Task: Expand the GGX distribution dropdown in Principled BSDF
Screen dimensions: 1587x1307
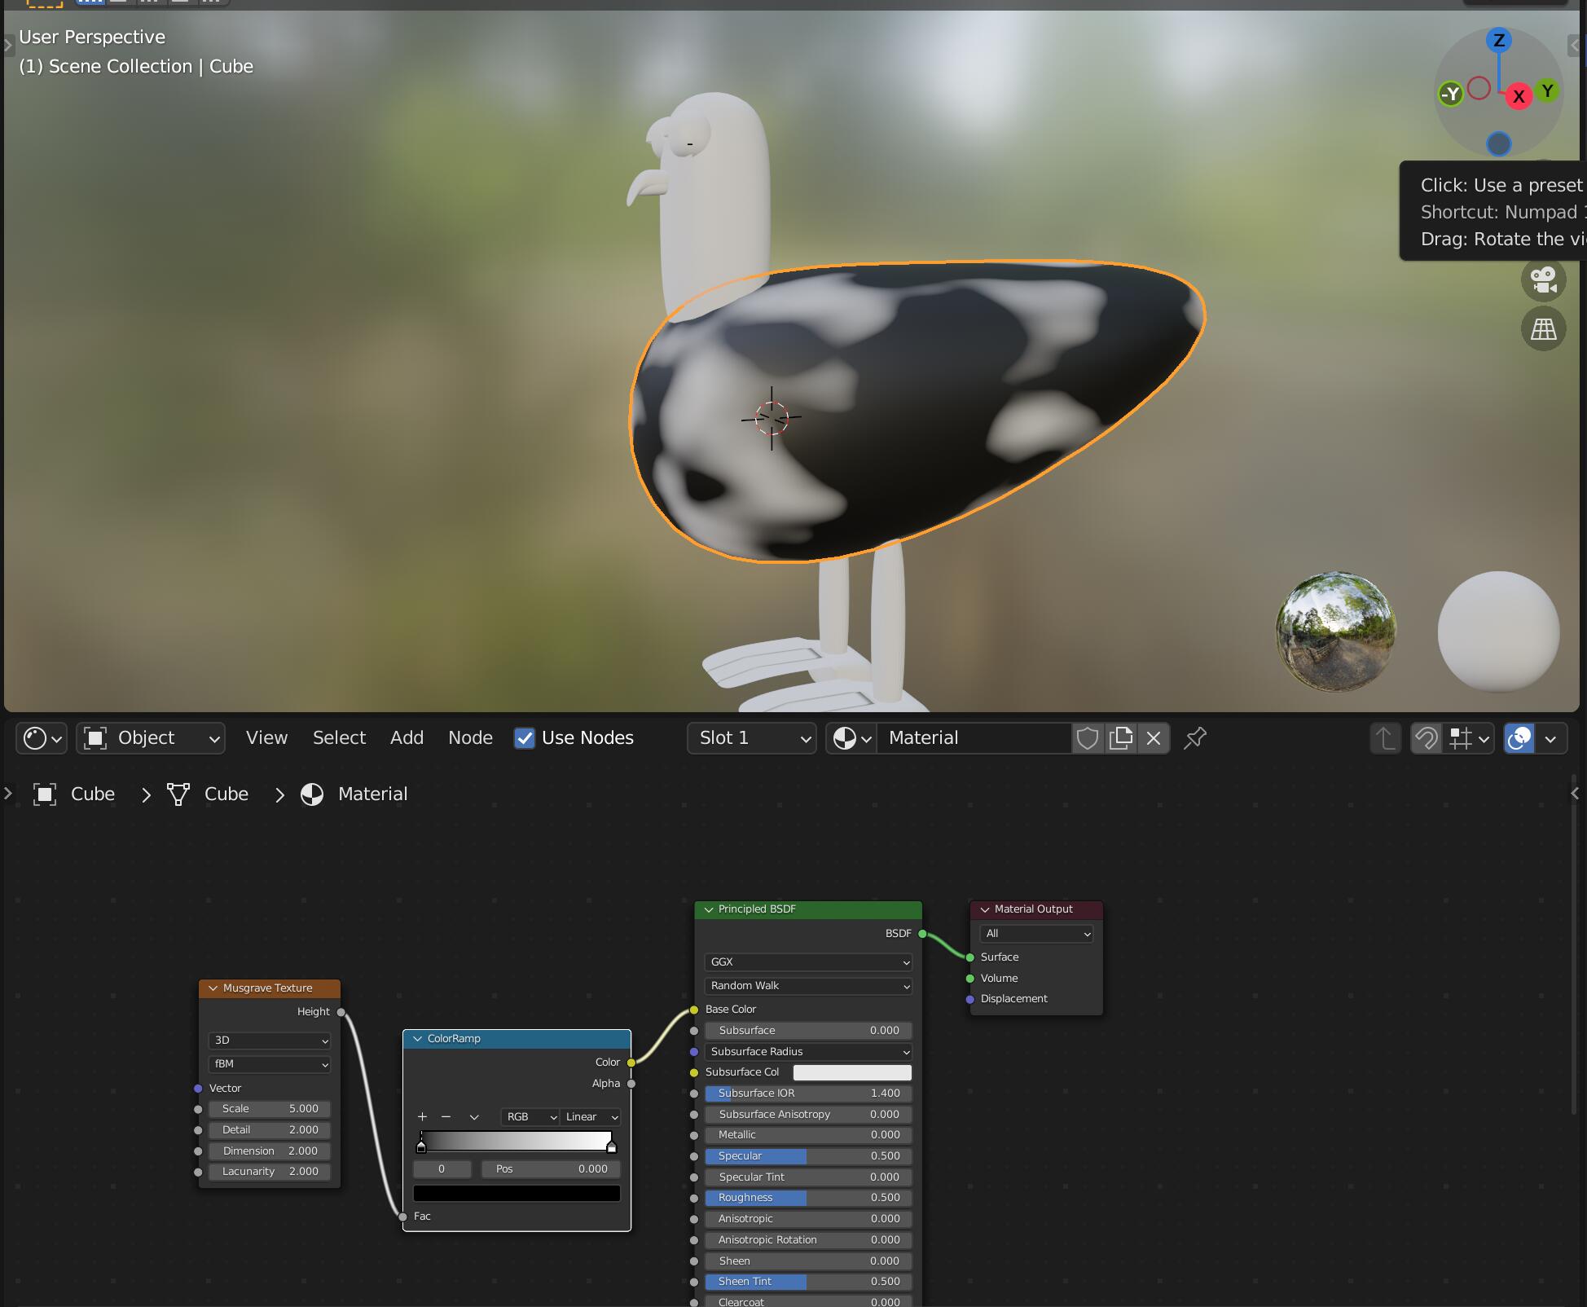Action: tap(807, 962)
